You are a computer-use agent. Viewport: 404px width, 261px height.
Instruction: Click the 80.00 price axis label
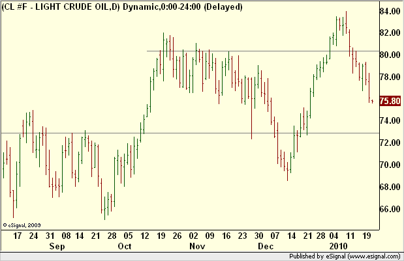(390, 55)
